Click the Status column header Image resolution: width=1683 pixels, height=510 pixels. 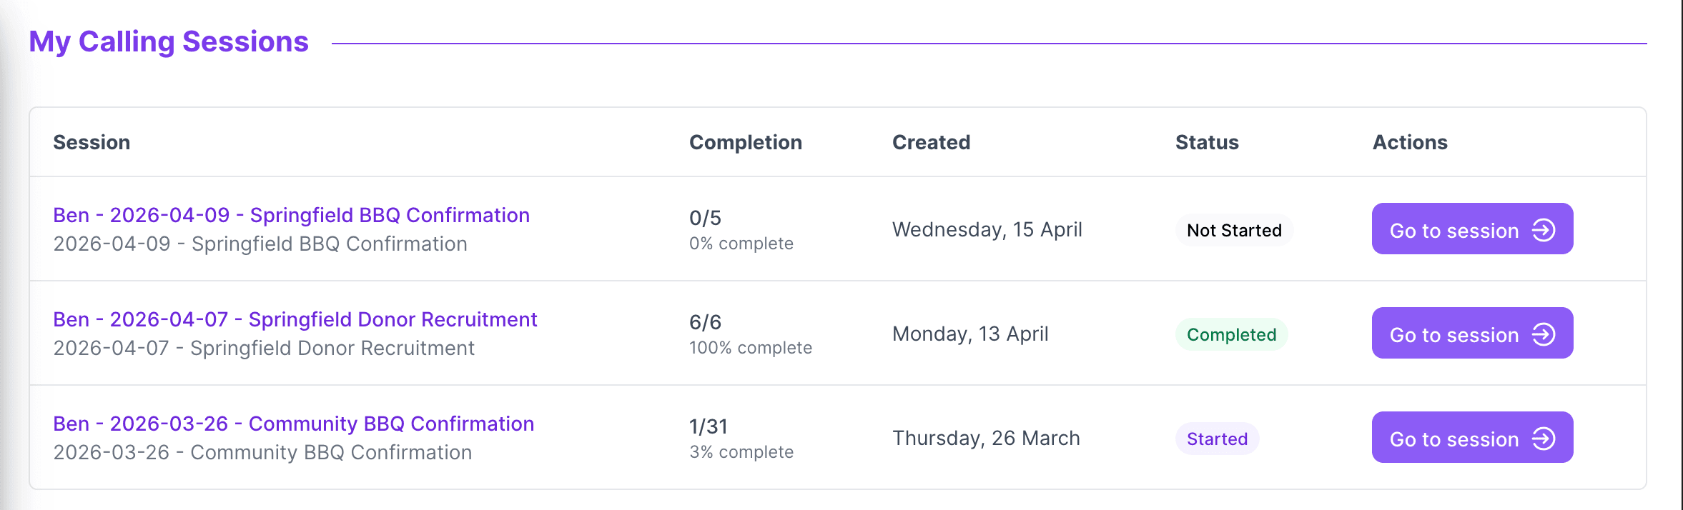(x=1207, y=142)
